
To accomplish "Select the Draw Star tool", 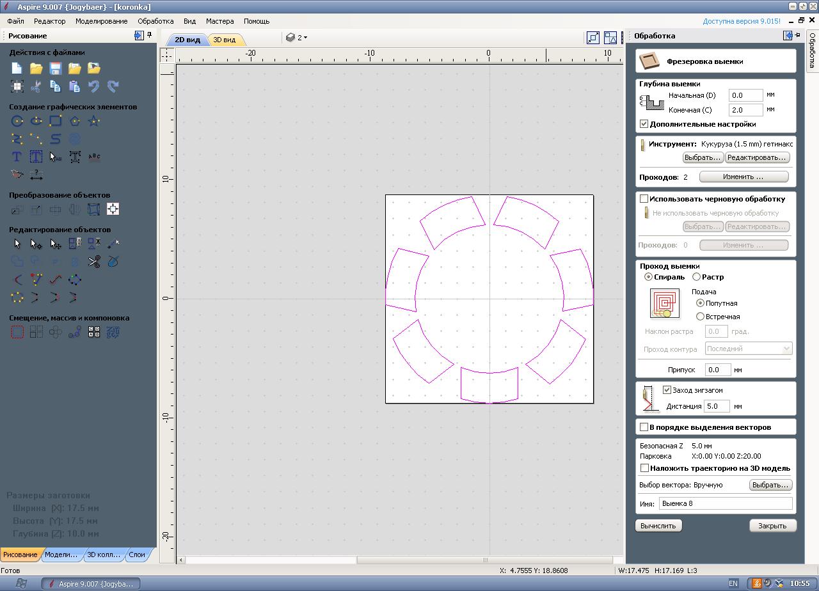I will (94, 121).
